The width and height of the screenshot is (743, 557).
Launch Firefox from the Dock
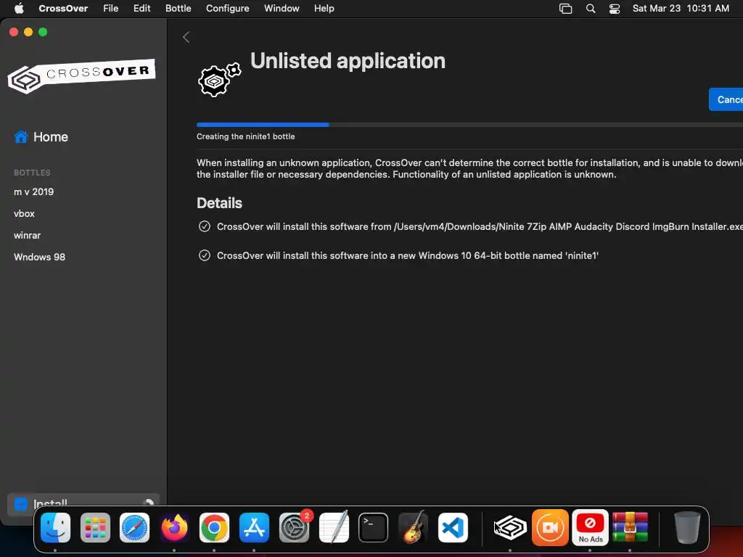pyautogui.click(x=174, y=528)
